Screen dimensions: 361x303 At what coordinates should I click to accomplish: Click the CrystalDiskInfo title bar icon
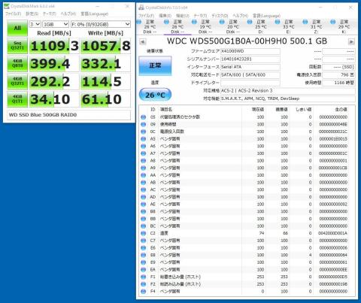pos(141,8)
